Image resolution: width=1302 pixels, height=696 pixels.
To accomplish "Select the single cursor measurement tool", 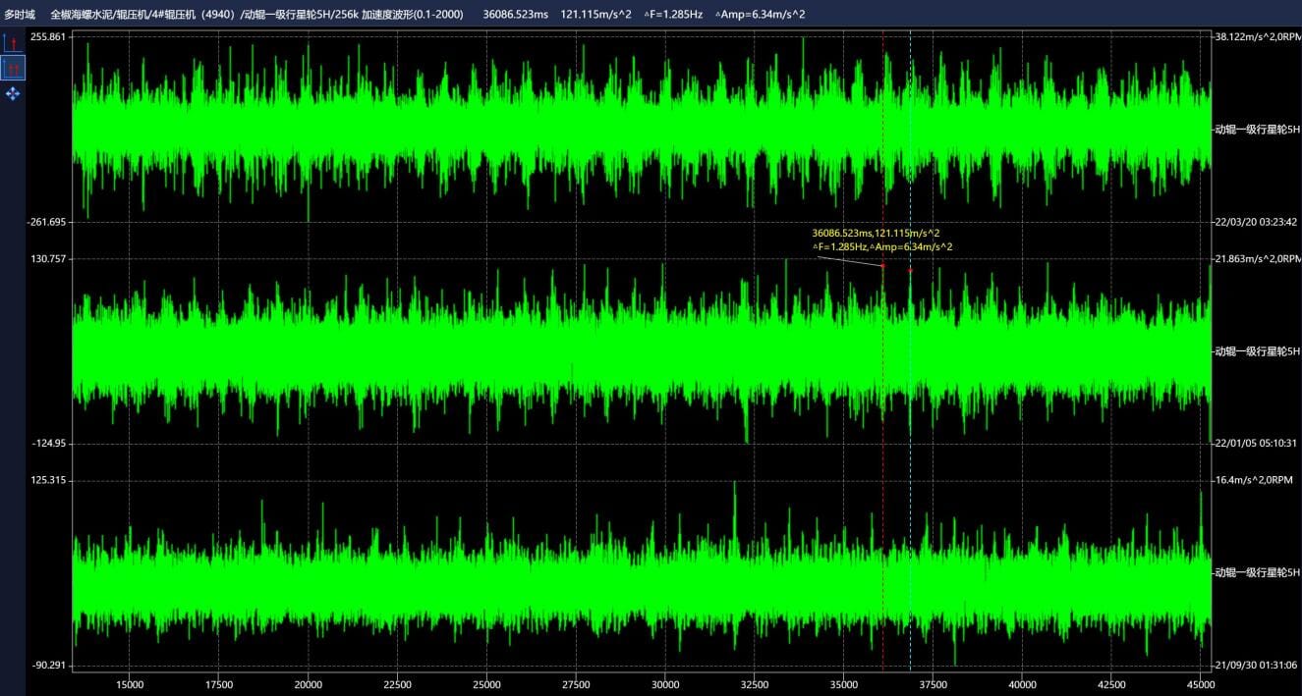I will pyautogui.click(x=12, y=42).
